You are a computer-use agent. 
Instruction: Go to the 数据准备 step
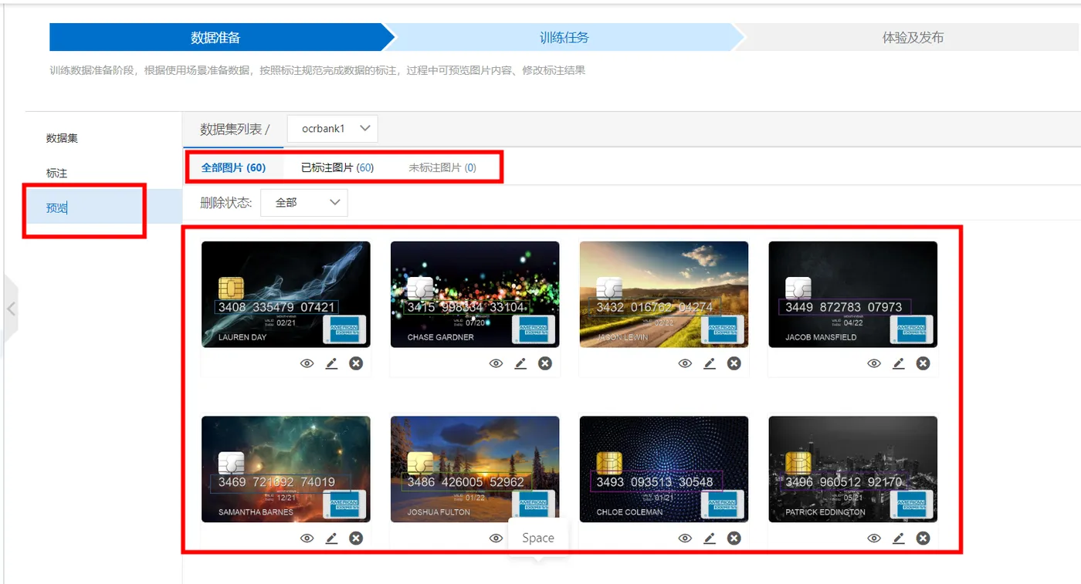(216, 37)
